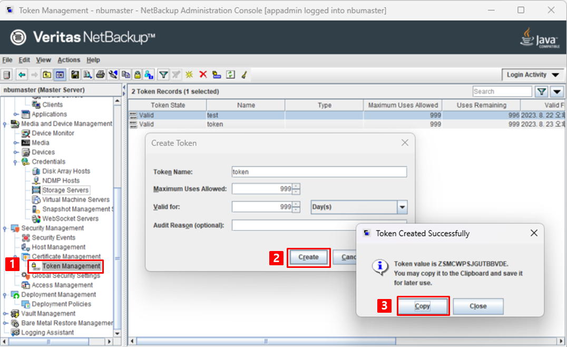The image size is (567, 347).
Task: Click the funnel filter icon in toolbar
Action: pos(163,75)
